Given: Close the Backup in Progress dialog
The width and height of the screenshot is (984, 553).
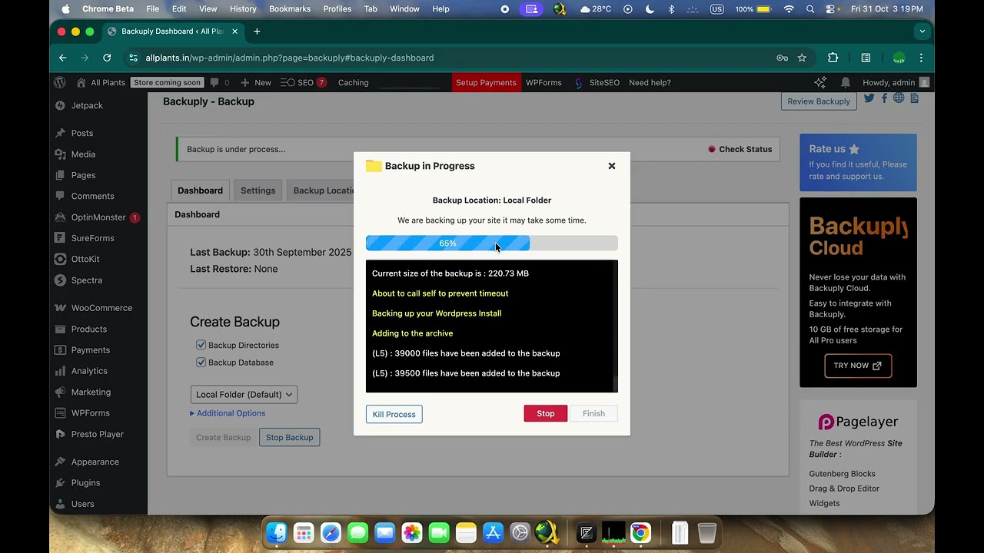Looking at the screenshot, I should coord(612,166).
